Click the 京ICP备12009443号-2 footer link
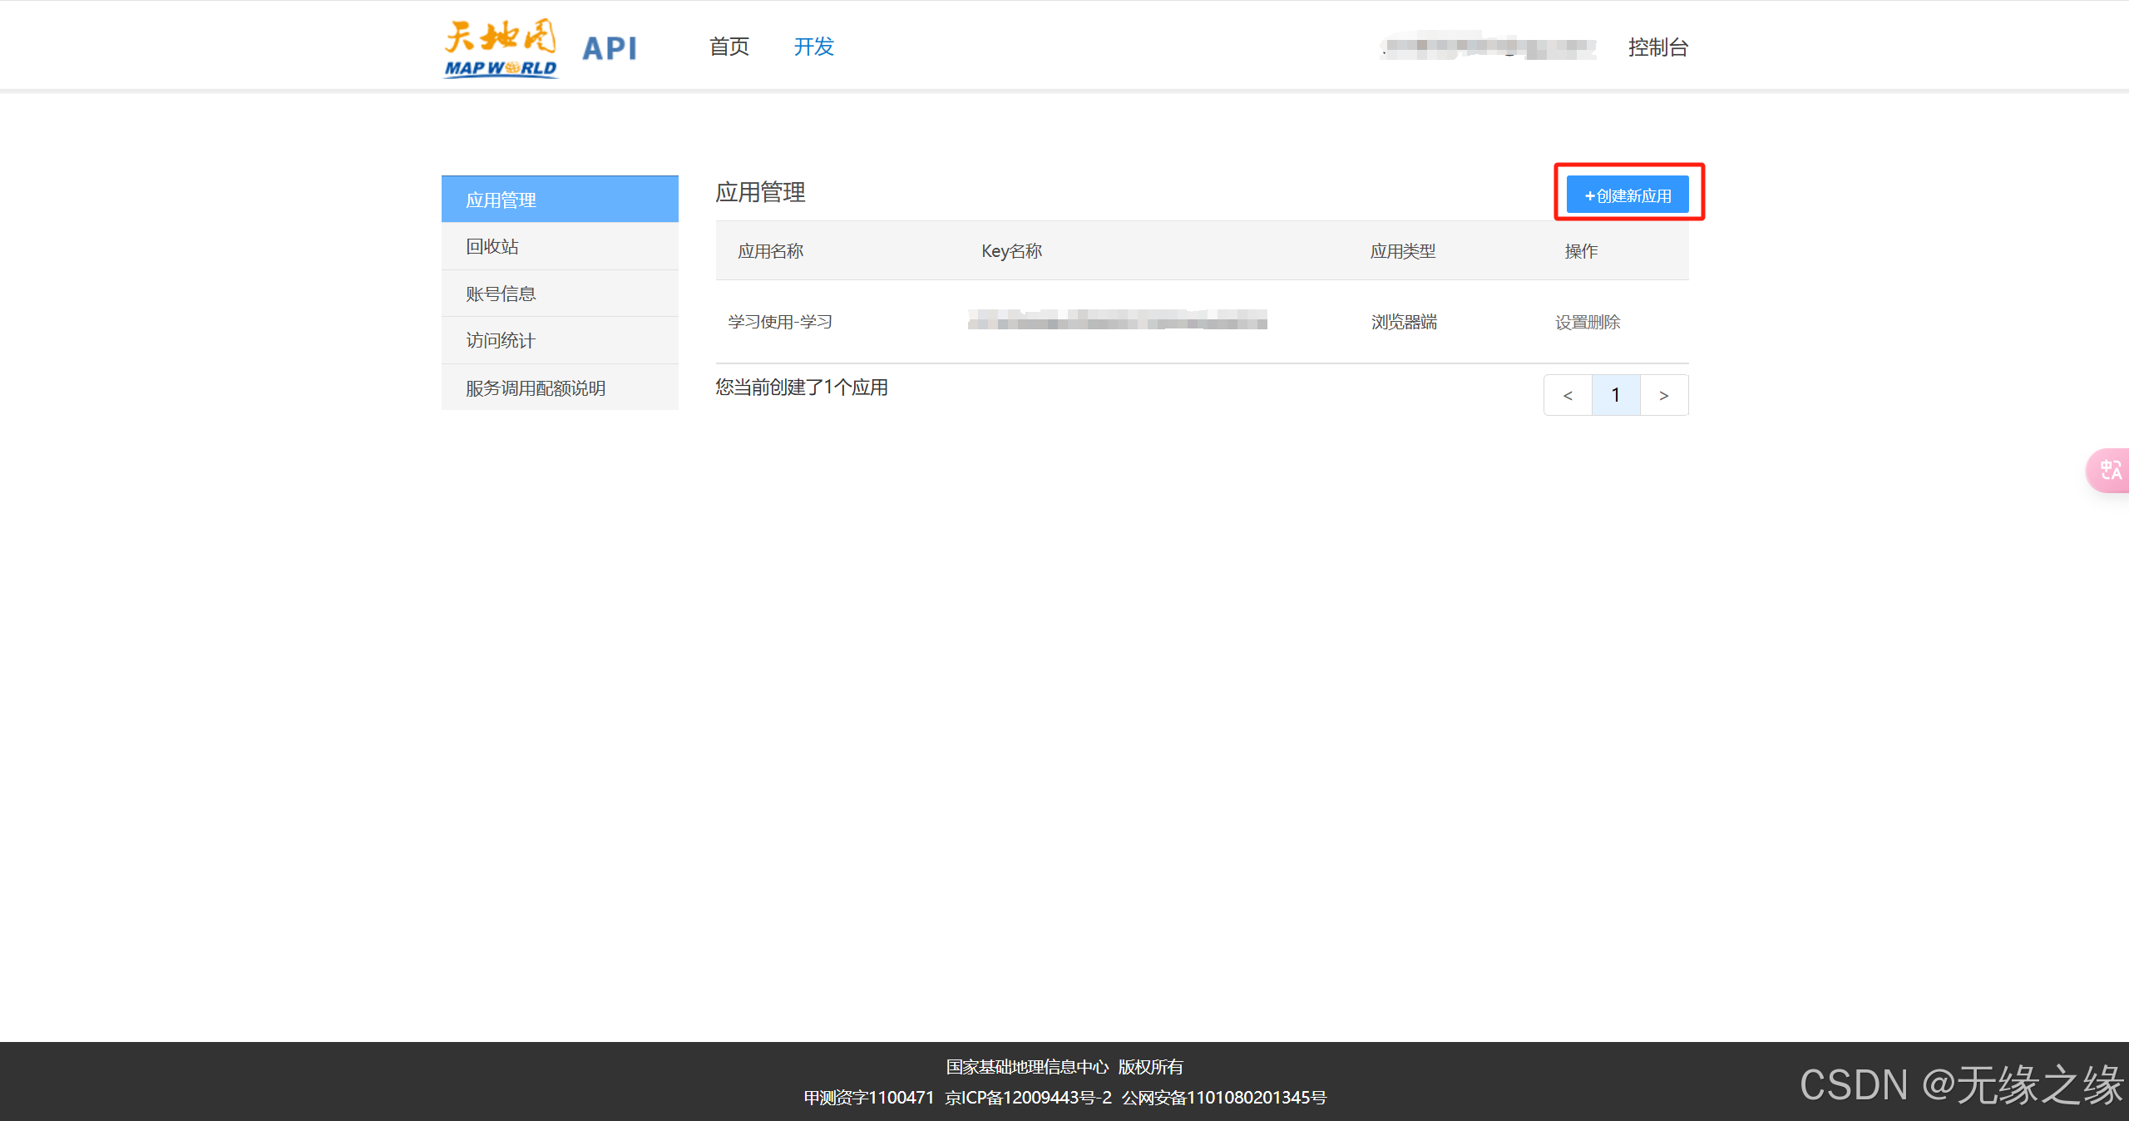Image resolution: width=2129 pixels, height=1121 pixels. 1028,1098
